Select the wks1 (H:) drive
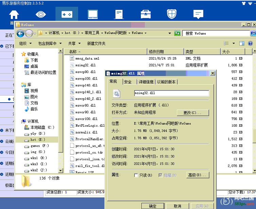 coord(35,158)
